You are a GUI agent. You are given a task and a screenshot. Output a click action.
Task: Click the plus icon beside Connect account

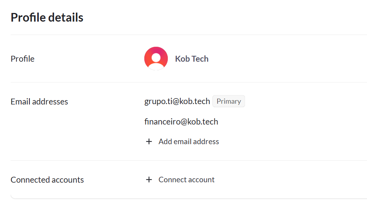149,180
